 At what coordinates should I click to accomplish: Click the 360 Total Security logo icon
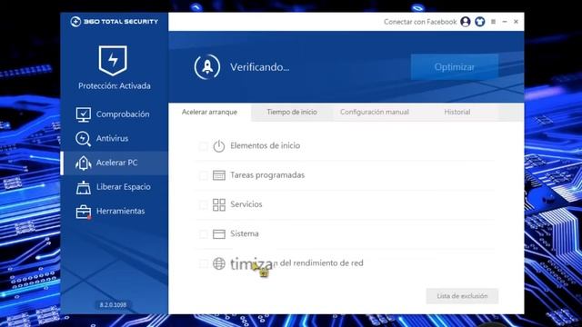tap(75, 22)
